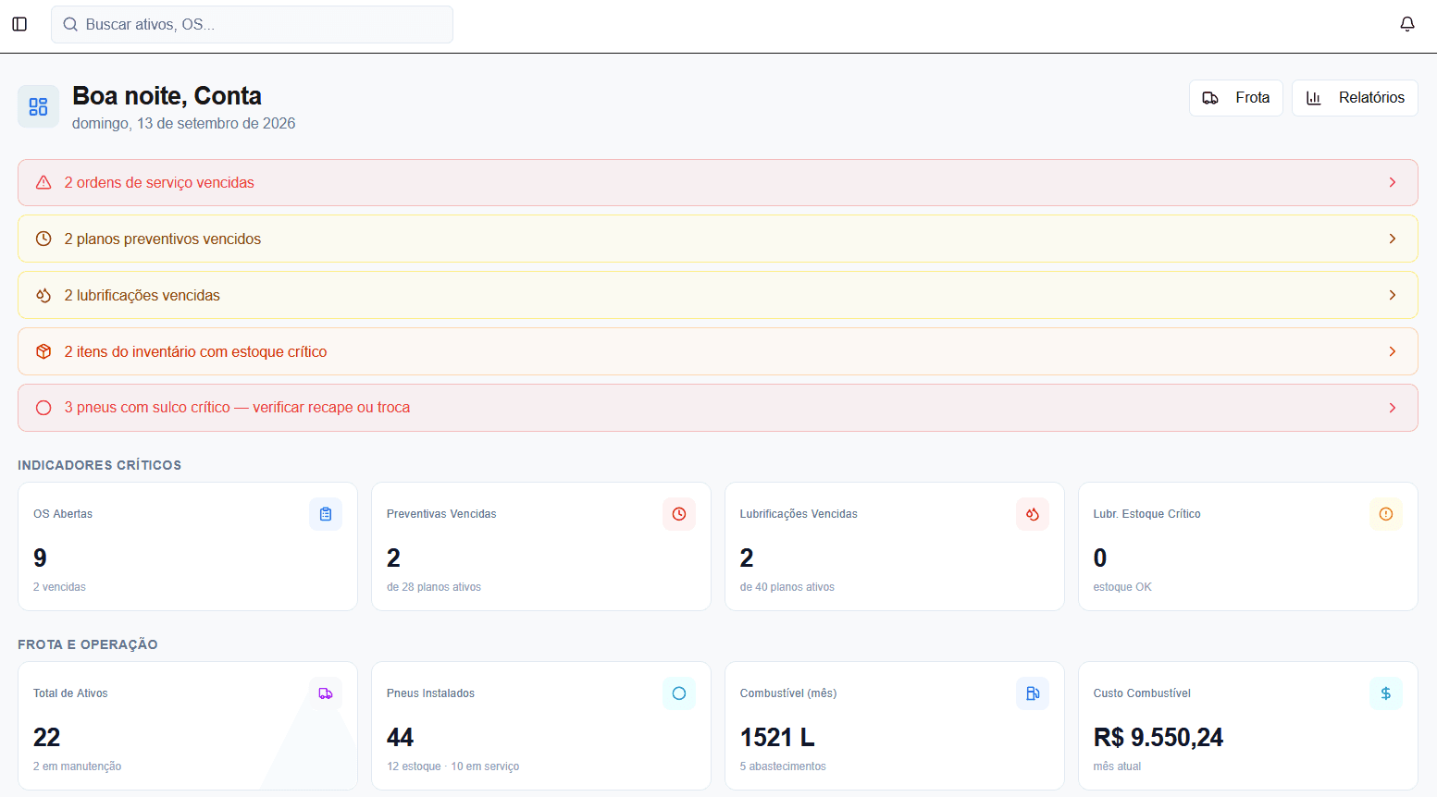
Task: Click the box icon on inventory alert
Action: pos(43,351)
